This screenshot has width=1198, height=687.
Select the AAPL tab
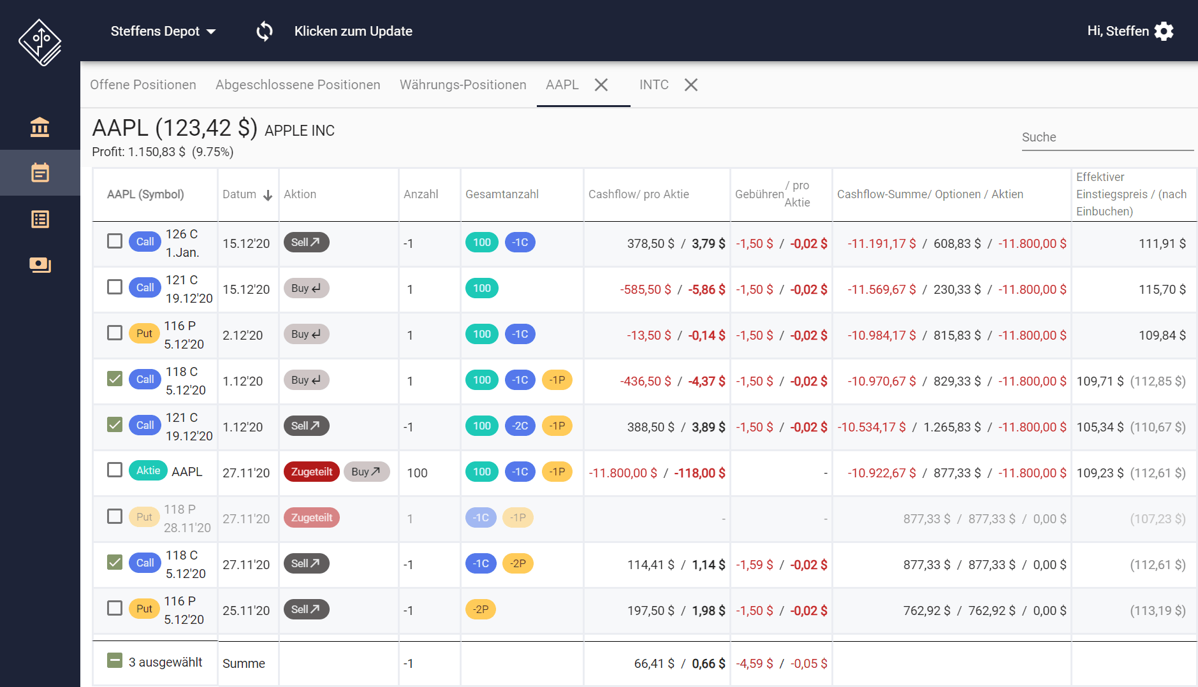(x=562, y=85)
